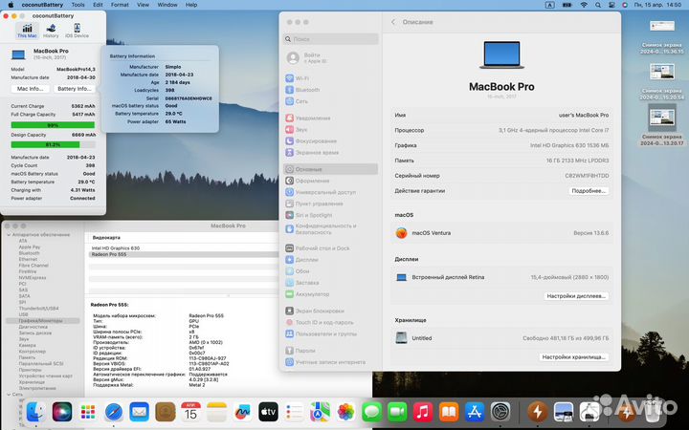Image resolution: width=689 pixels, height=430 pixels.
Task: Click Подробнее... button for warranty
Action: tap(589, 191)
